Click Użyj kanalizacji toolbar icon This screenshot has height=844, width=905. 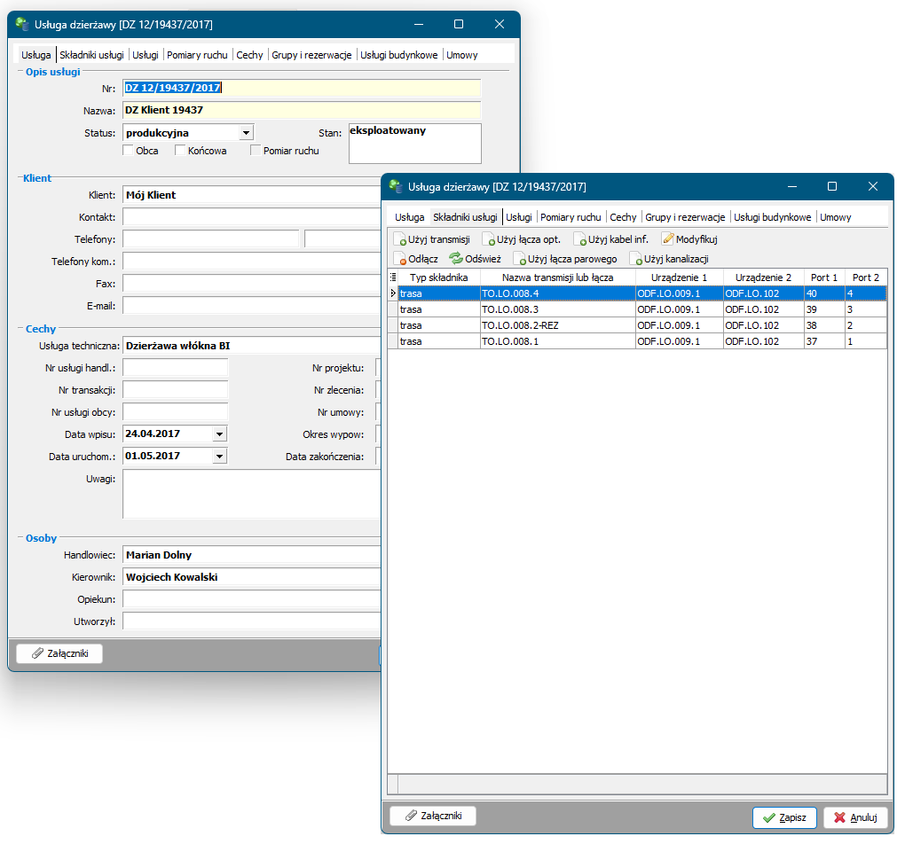[635, 259]
